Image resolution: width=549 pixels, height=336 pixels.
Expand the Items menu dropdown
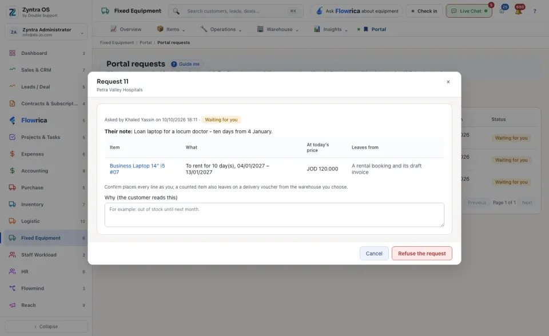coord(184,30)
